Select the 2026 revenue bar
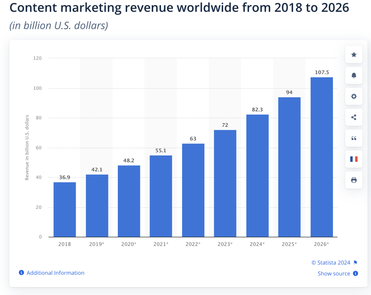 pos(321,155)
